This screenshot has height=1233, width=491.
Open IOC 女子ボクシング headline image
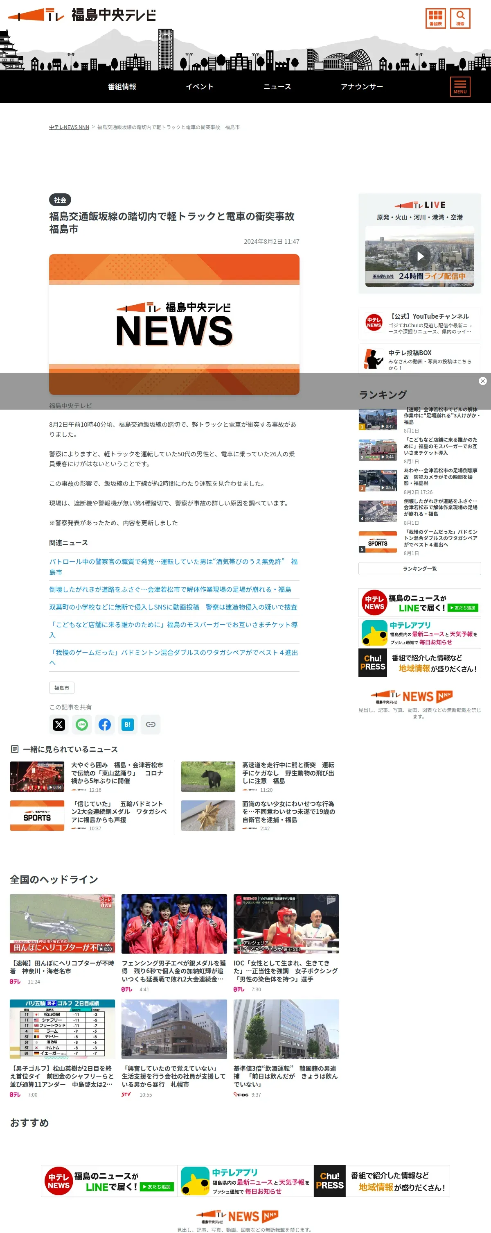tap(286, 924)
